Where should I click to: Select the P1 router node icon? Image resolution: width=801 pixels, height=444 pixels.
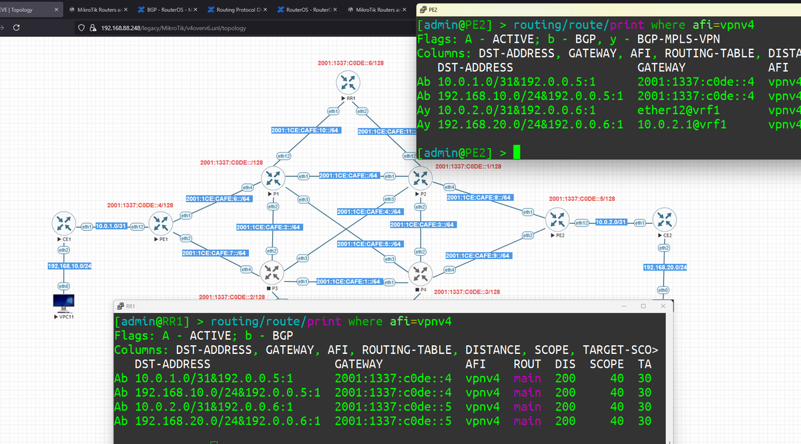tap(272, 178)
